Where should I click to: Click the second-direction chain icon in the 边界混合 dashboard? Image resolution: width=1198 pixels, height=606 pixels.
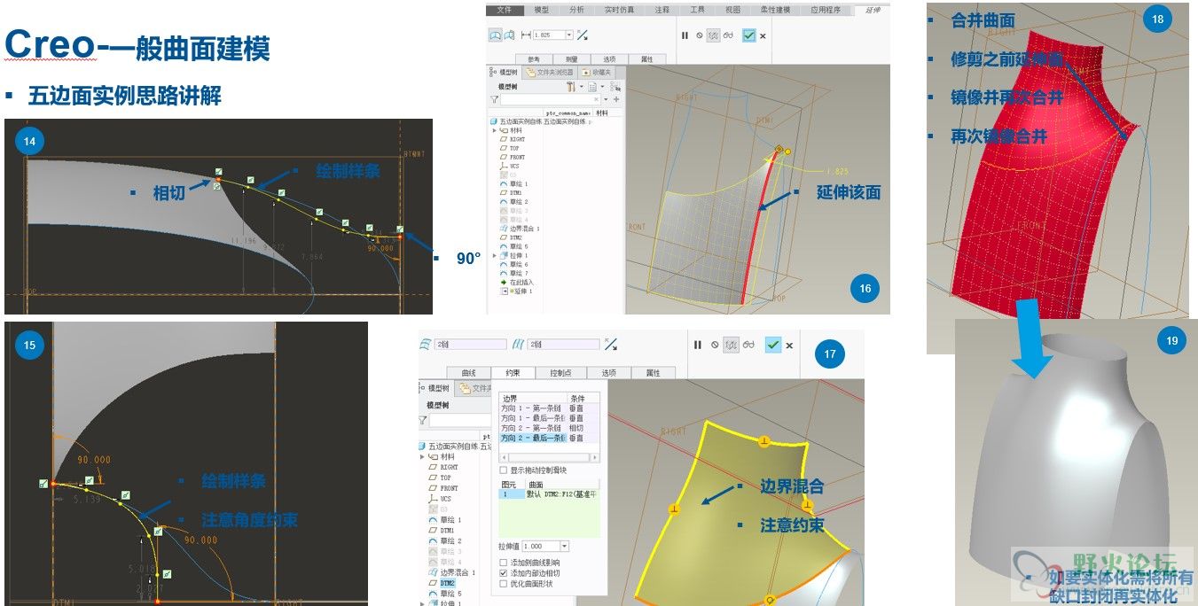pyautogui.click(x=519, y=344)
